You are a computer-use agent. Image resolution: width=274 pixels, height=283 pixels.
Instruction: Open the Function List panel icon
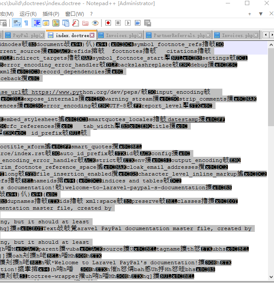point(75,23)
